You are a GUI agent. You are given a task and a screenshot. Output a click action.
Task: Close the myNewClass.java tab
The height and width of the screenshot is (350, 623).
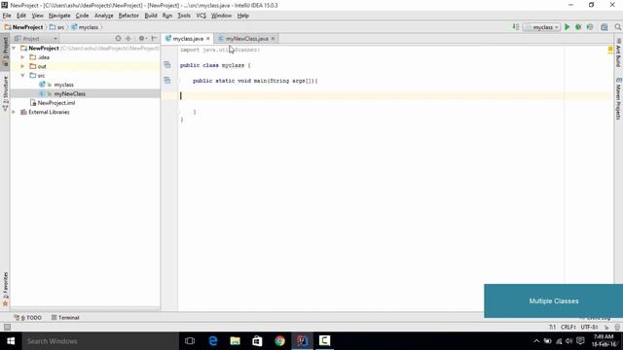273,39
